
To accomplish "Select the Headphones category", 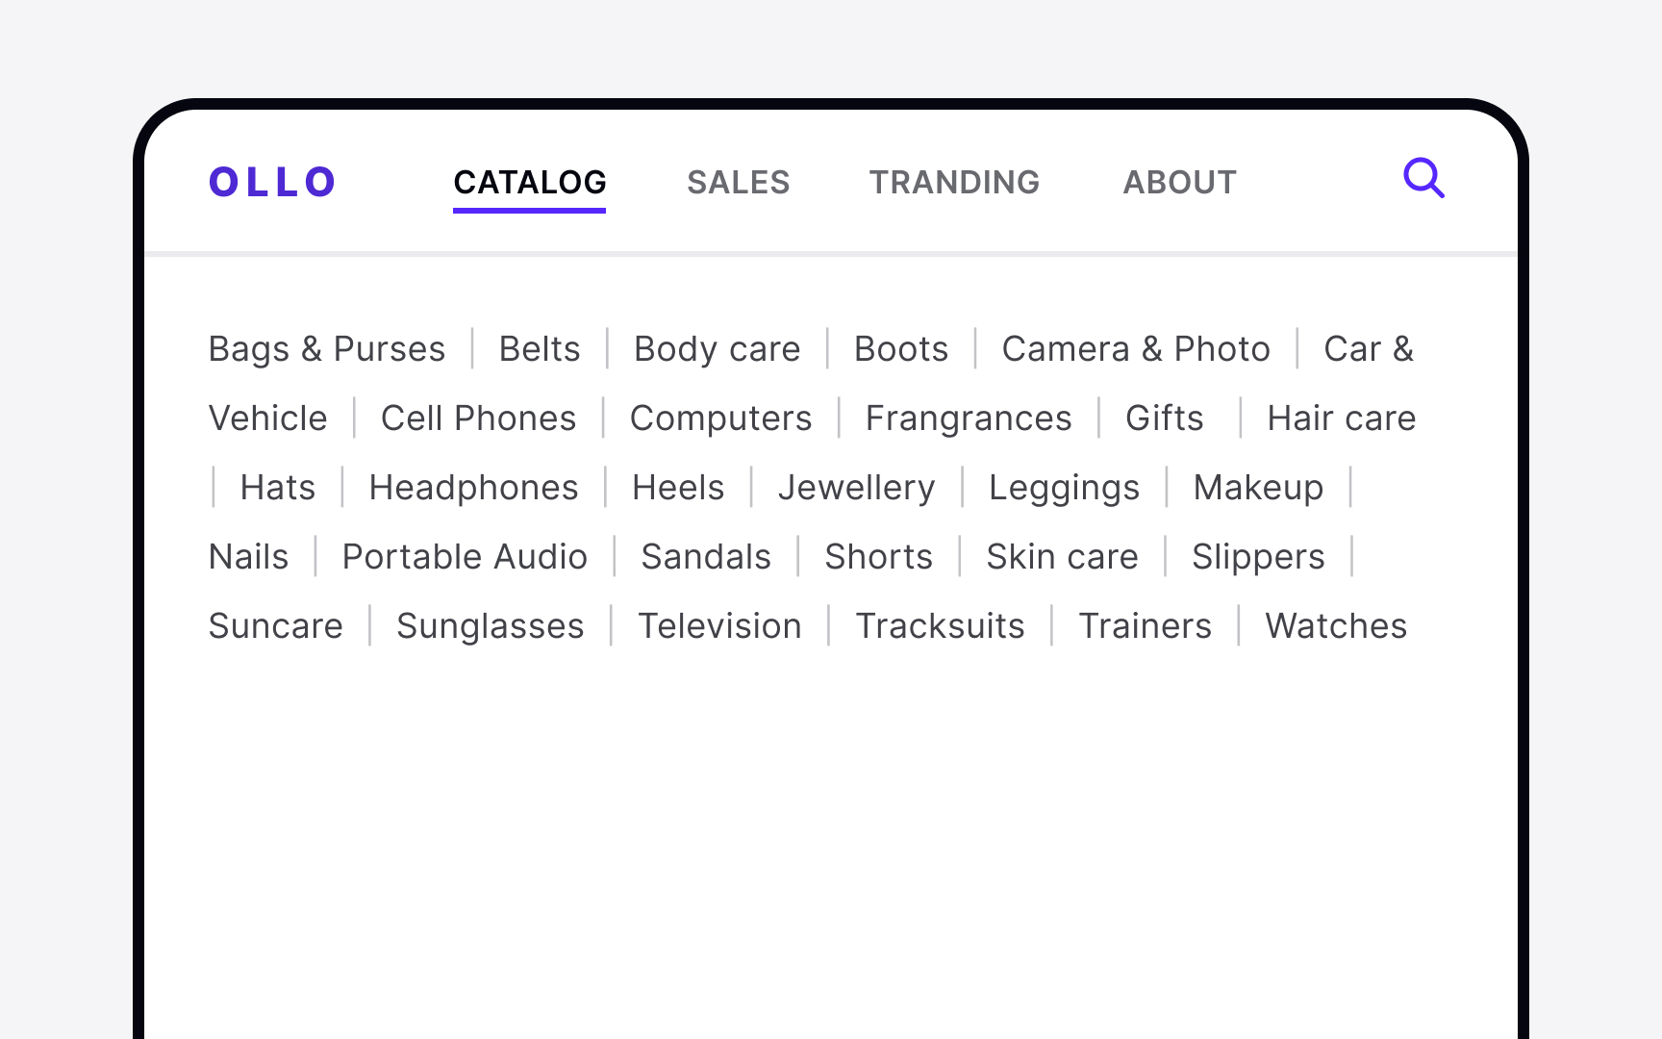I will [x=473, y=488].
